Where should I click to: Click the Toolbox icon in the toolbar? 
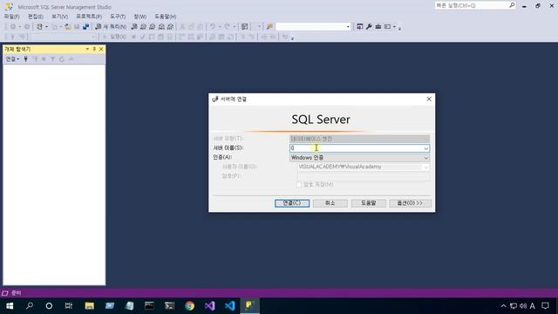[x=378, y=27]
